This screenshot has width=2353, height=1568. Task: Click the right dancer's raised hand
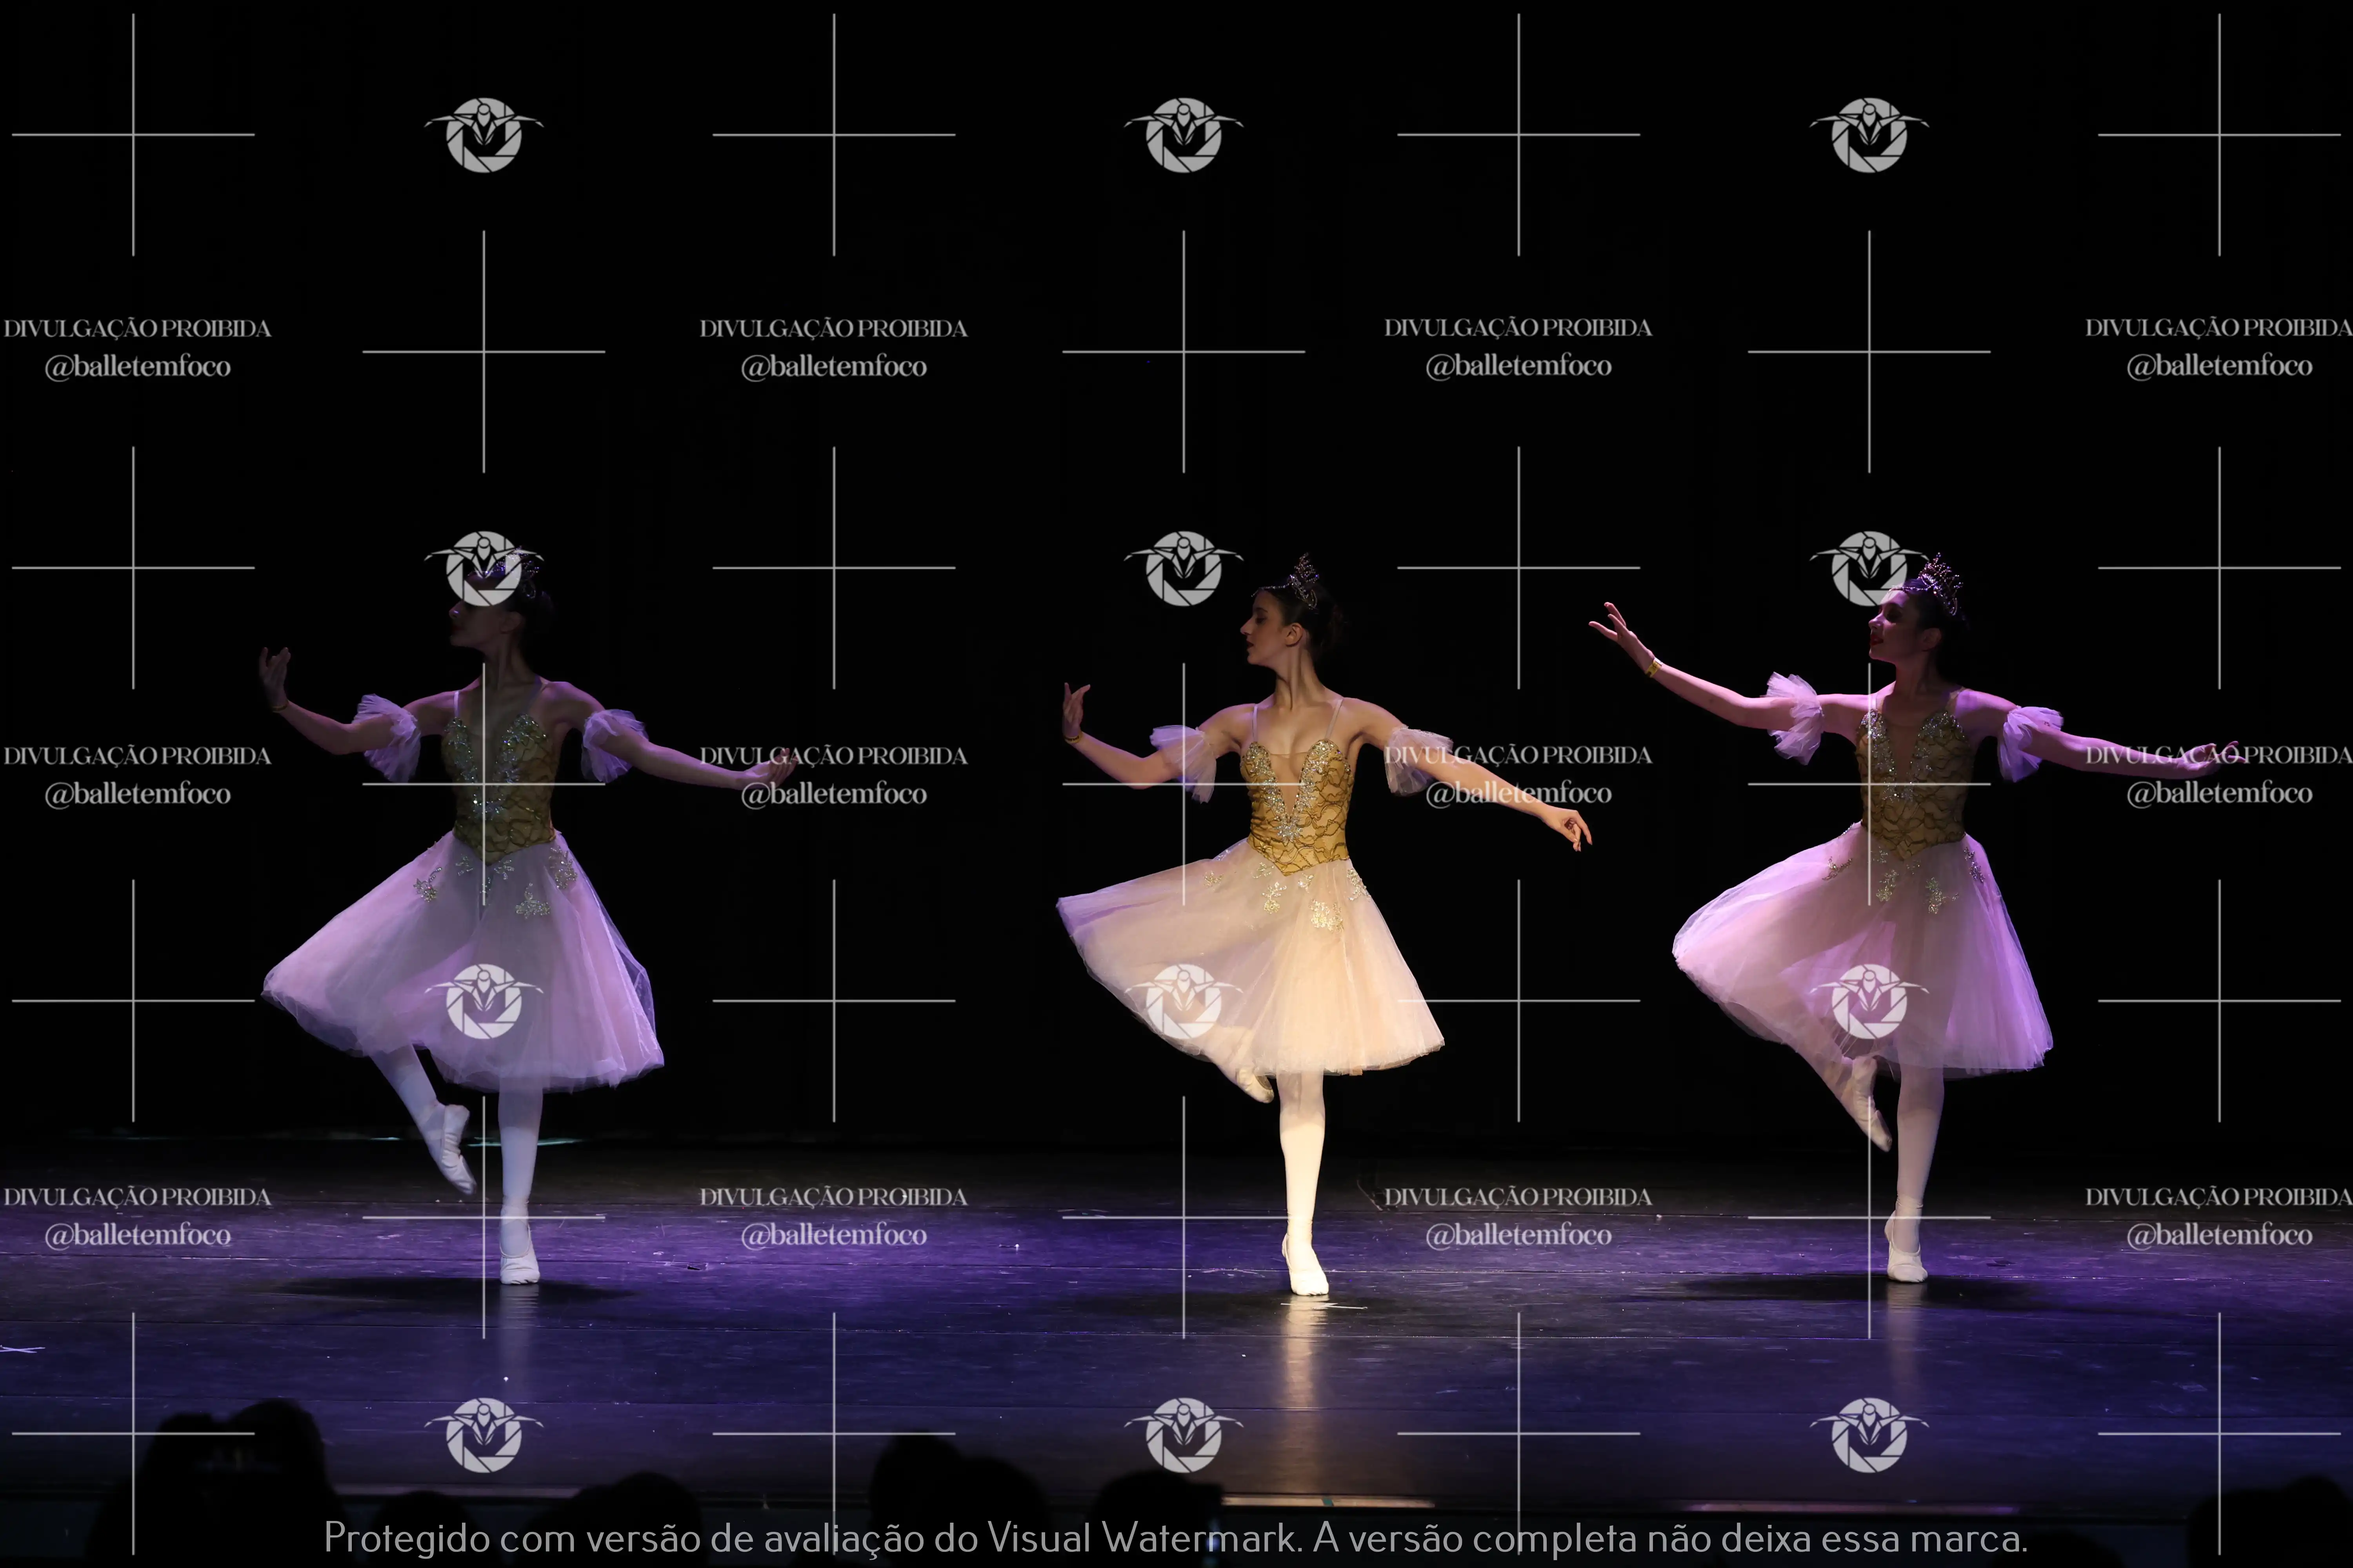pos(1613,624)
